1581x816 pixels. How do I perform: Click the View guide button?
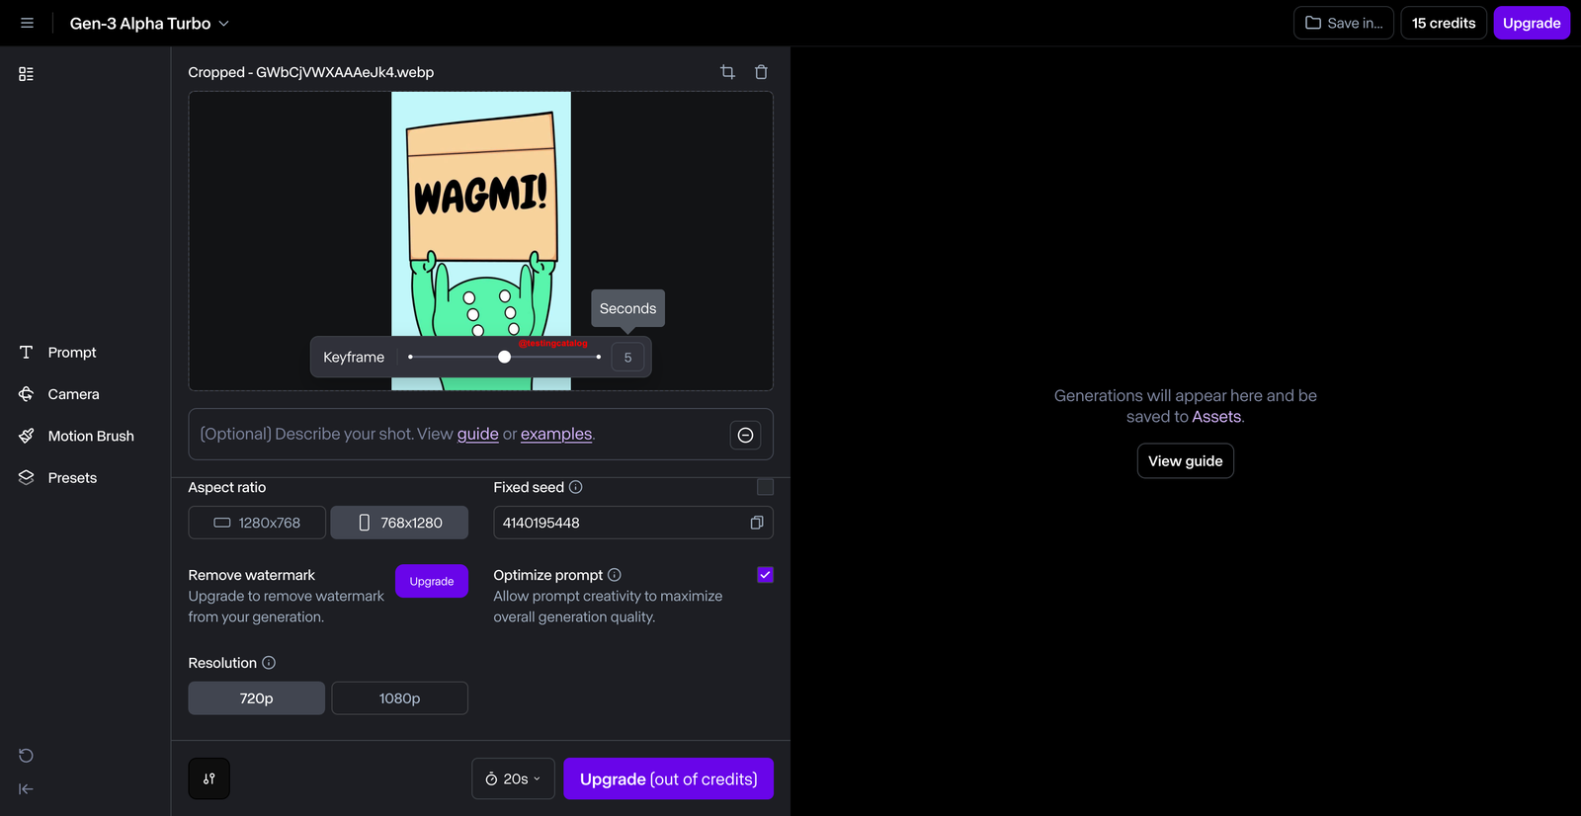point(1186,461)
